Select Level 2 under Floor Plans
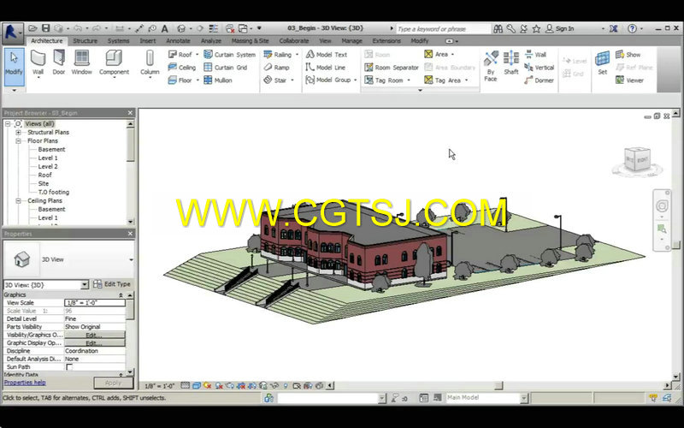The width and height of the screenshot is (684, 428). tap(48, 166)
